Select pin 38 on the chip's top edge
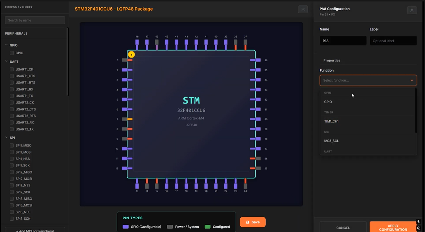Screen dimensions: 425x232 tap(236, 45)
